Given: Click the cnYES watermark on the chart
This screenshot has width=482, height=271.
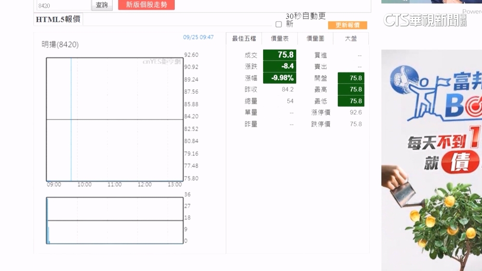Looking at the screenshot, I should pos(161,62).
